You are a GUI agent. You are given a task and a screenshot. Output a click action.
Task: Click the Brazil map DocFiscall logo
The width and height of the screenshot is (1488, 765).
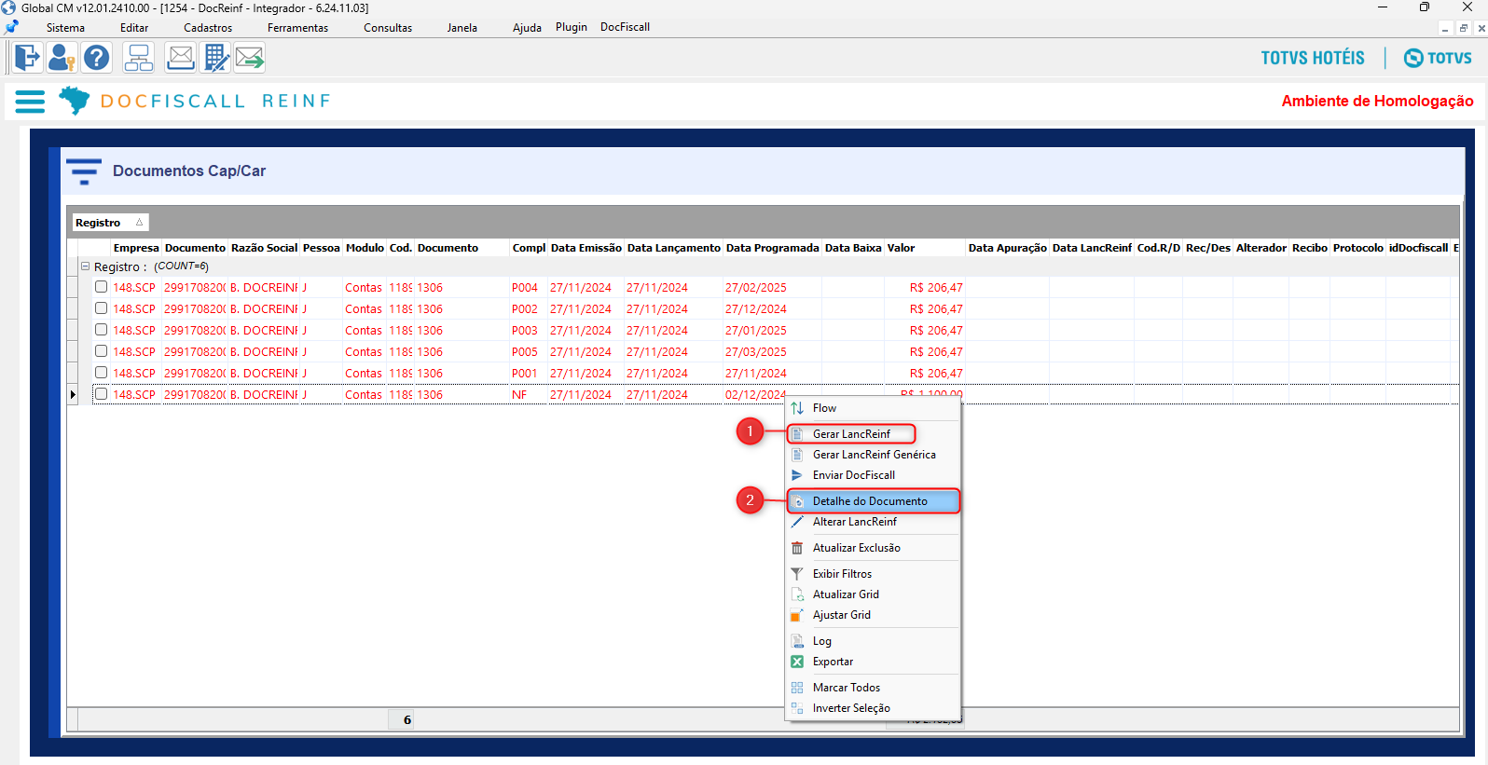click(74, 100)
